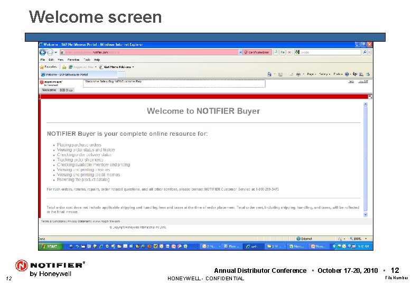Open the Help menu in menu bar
Screen dimensions: 412x285
coord(97,60)
